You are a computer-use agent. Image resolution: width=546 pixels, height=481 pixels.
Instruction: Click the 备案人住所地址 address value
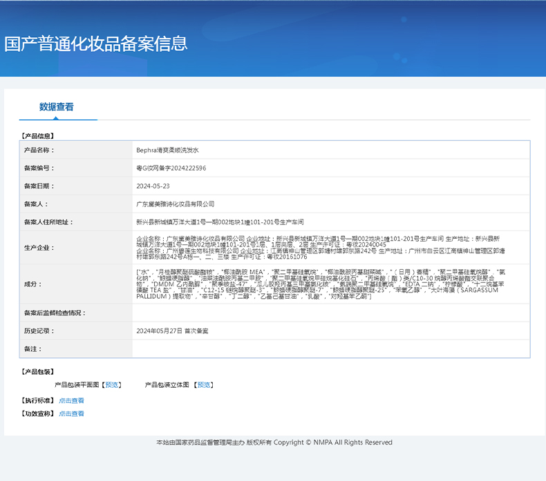coord(220,222)
